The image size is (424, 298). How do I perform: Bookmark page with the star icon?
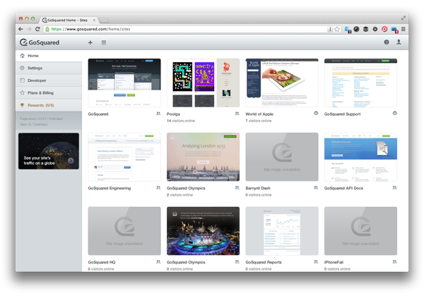coord(337,29)
